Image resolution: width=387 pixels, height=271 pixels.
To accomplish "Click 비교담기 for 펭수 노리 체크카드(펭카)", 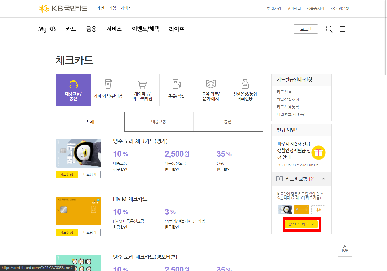I will tap(90, 175).
